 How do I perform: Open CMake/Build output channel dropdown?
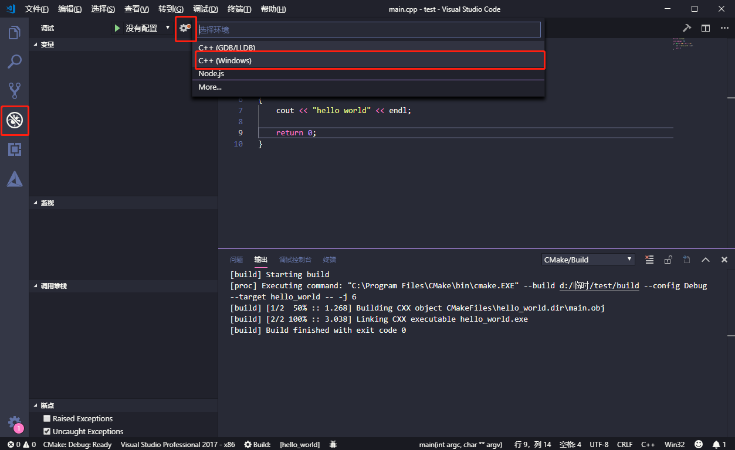pos(588,260)
